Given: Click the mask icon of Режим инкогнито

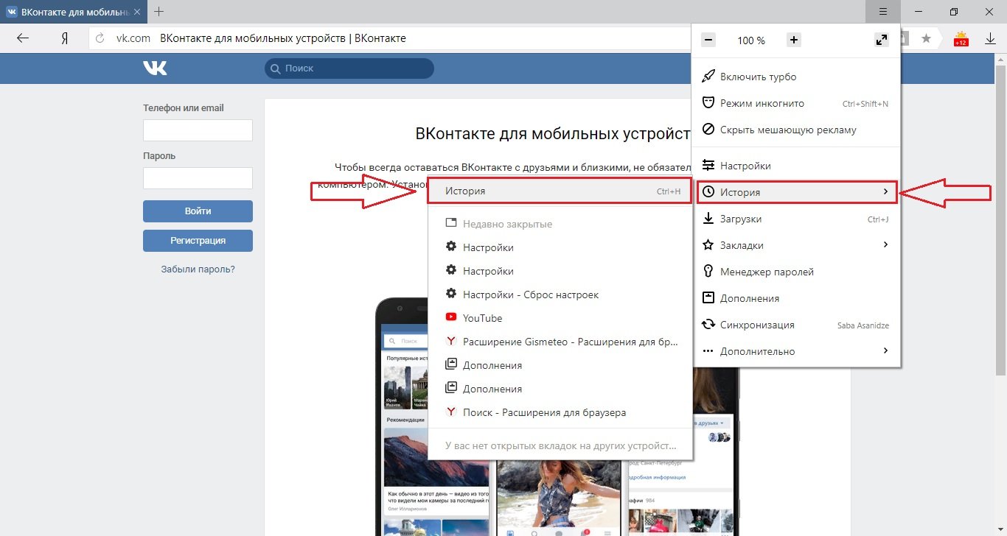Looking at the screenshot, I should 708,103.
